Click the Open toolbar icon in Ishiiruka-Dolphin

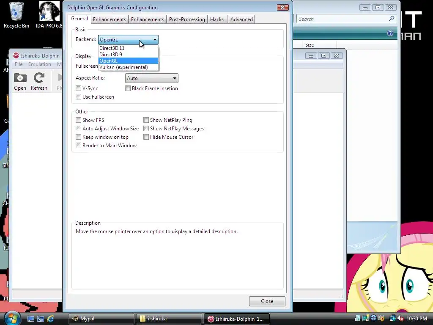(x=20, y=82)
